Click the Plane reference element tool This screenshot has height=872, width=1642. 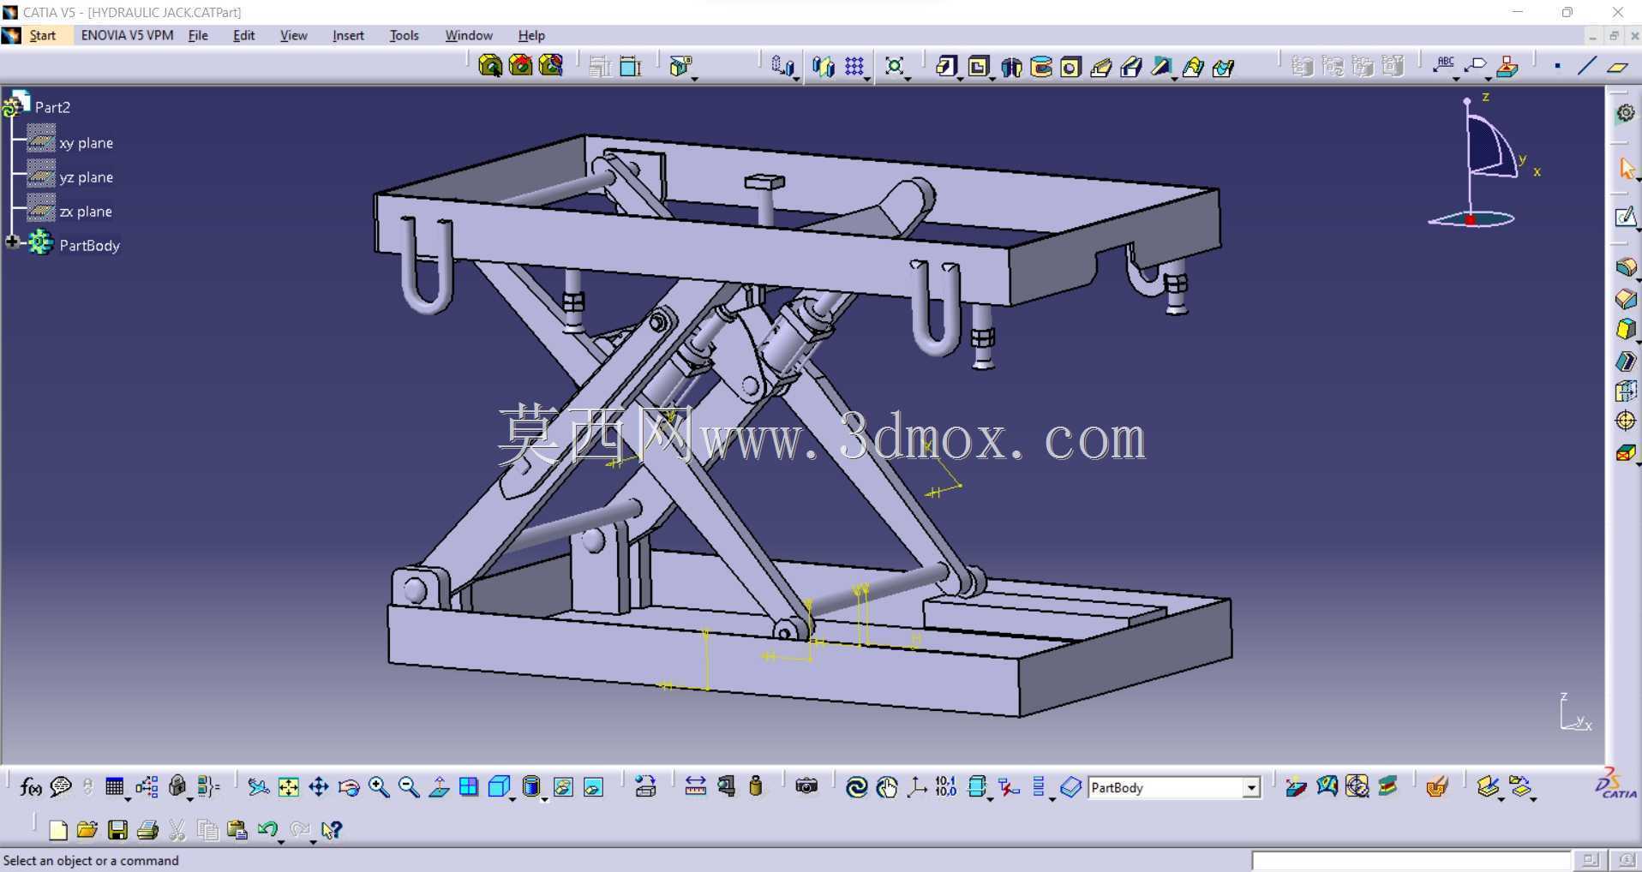[x=1617, y=66]
